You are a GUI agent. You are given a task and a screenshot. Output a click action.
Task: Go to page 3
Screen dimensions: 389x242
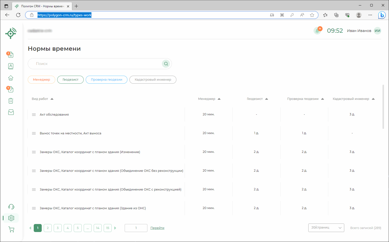58,228
